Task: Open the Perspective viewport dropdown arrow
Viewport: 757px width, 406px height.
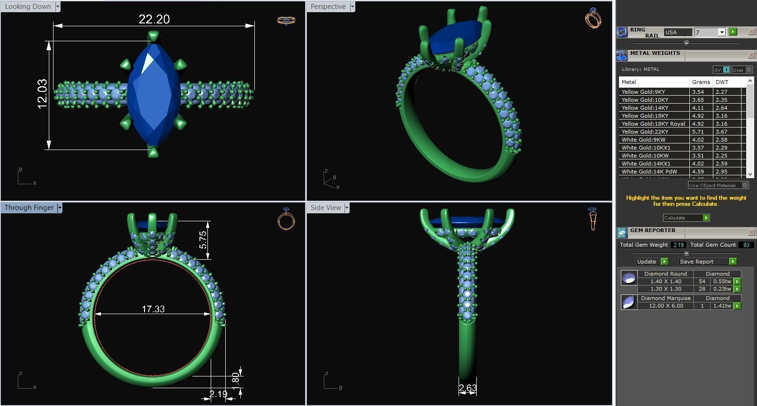Action: [x=352, y=7]
